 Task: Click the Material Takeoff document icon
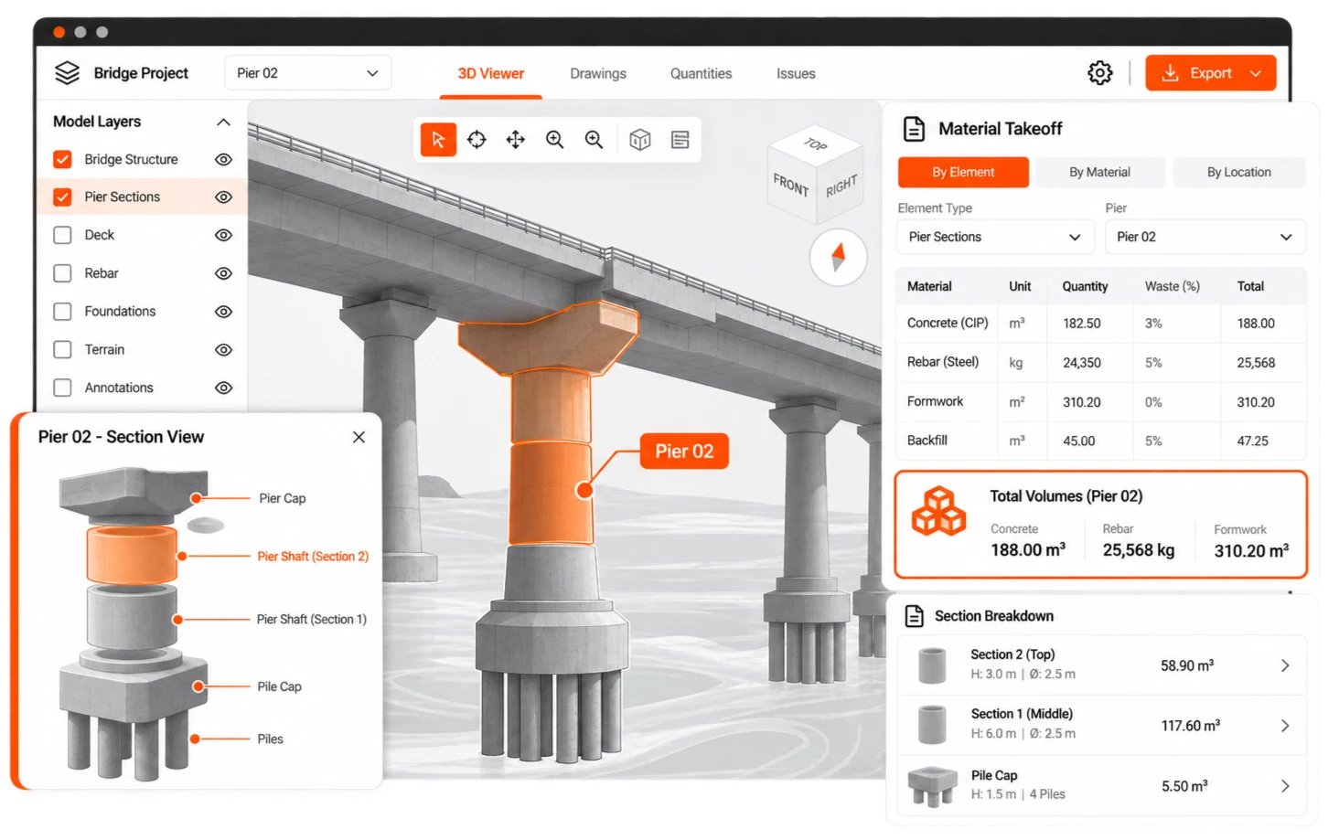[x=914, y=129]
